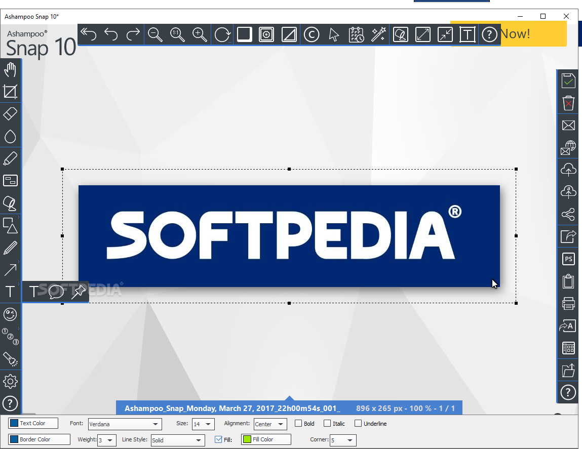Print capture with printer icon
This screenshot has height=449, width=582.
[x=568, y=303]
